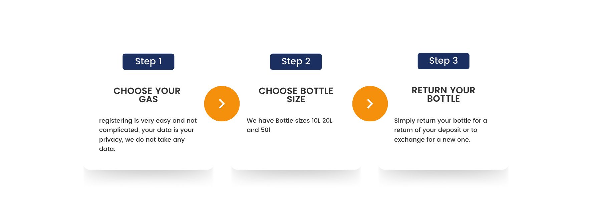Viewport: 592px width, 200px height.
Task: Click the word 'deposit' in Step 3
Action: (x=449, y=130)
